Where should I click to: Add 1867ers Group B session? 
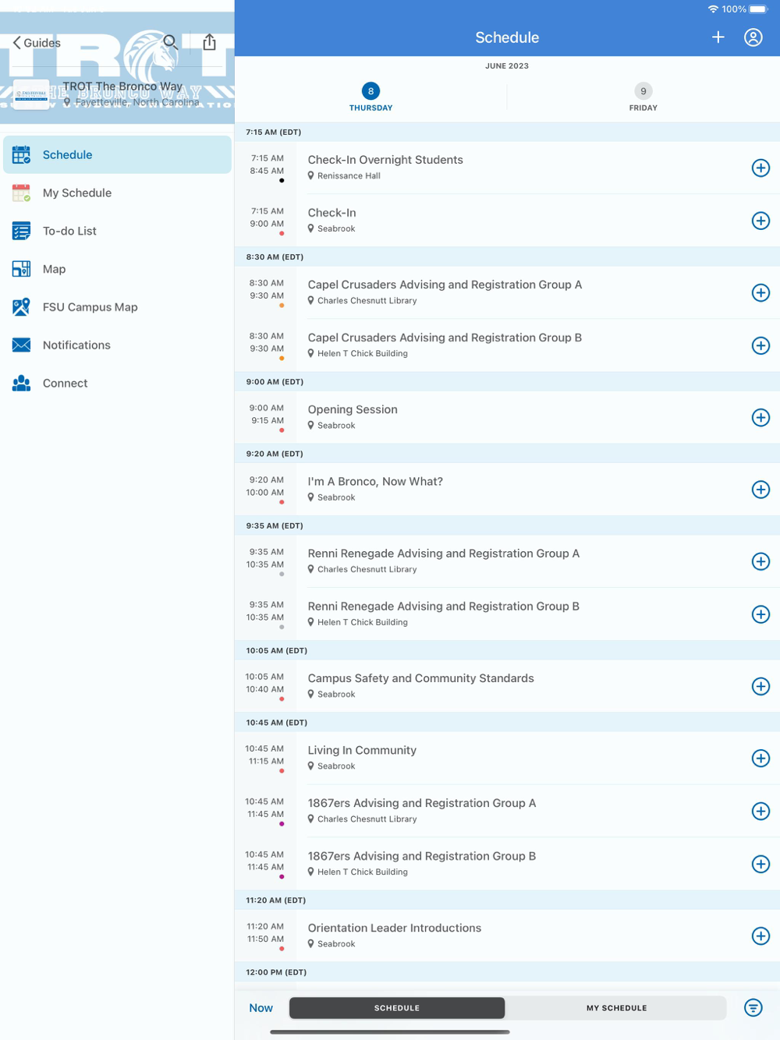tap(760, 864)
